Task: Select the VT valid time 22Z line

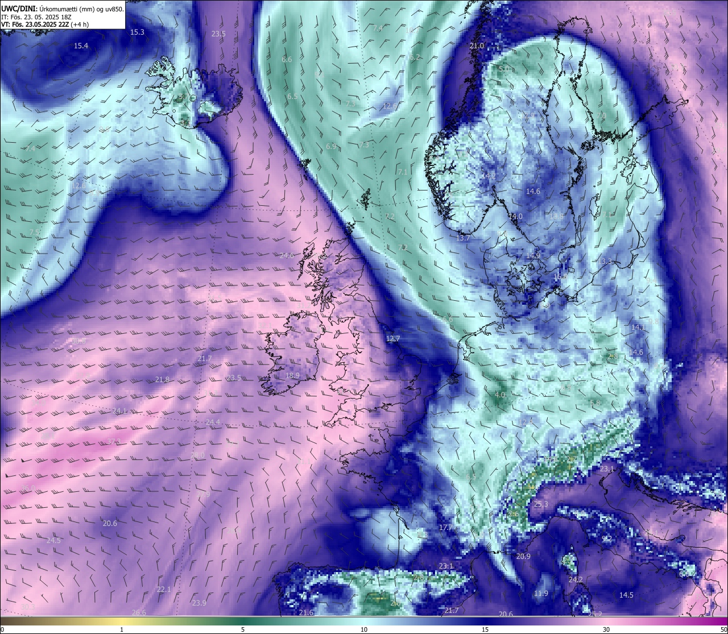Action: coord(44,24)
